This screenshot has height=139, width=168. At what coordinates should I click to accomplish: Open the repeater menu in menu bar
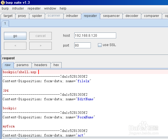tap(34, 8)
